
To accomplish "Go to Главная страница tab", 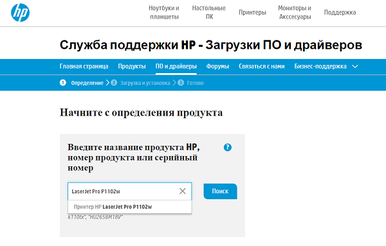I will (x=84, y=66).
